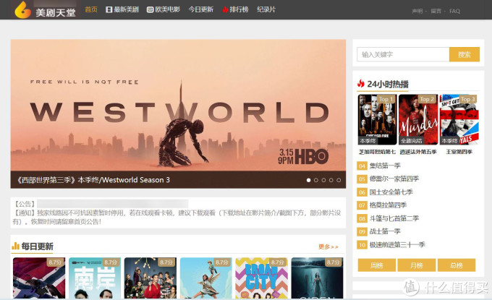
Task: Select the third carousel dot
Action: 323,180
